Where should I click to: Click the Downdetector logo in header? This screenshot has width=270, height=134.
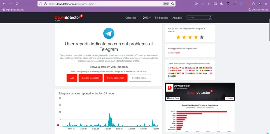[69, 18]
